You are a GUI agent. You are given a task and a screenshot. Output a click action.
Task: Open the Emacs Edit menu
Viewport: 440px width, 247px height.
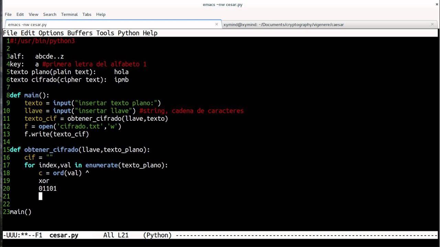(28, 33)
